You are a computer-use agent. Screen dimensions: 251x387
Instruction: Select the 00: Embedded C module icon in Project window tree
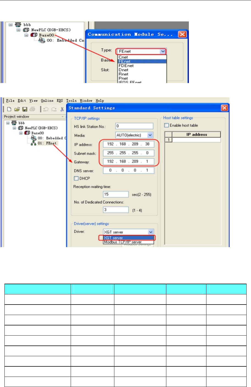click(x=34, y=138)
